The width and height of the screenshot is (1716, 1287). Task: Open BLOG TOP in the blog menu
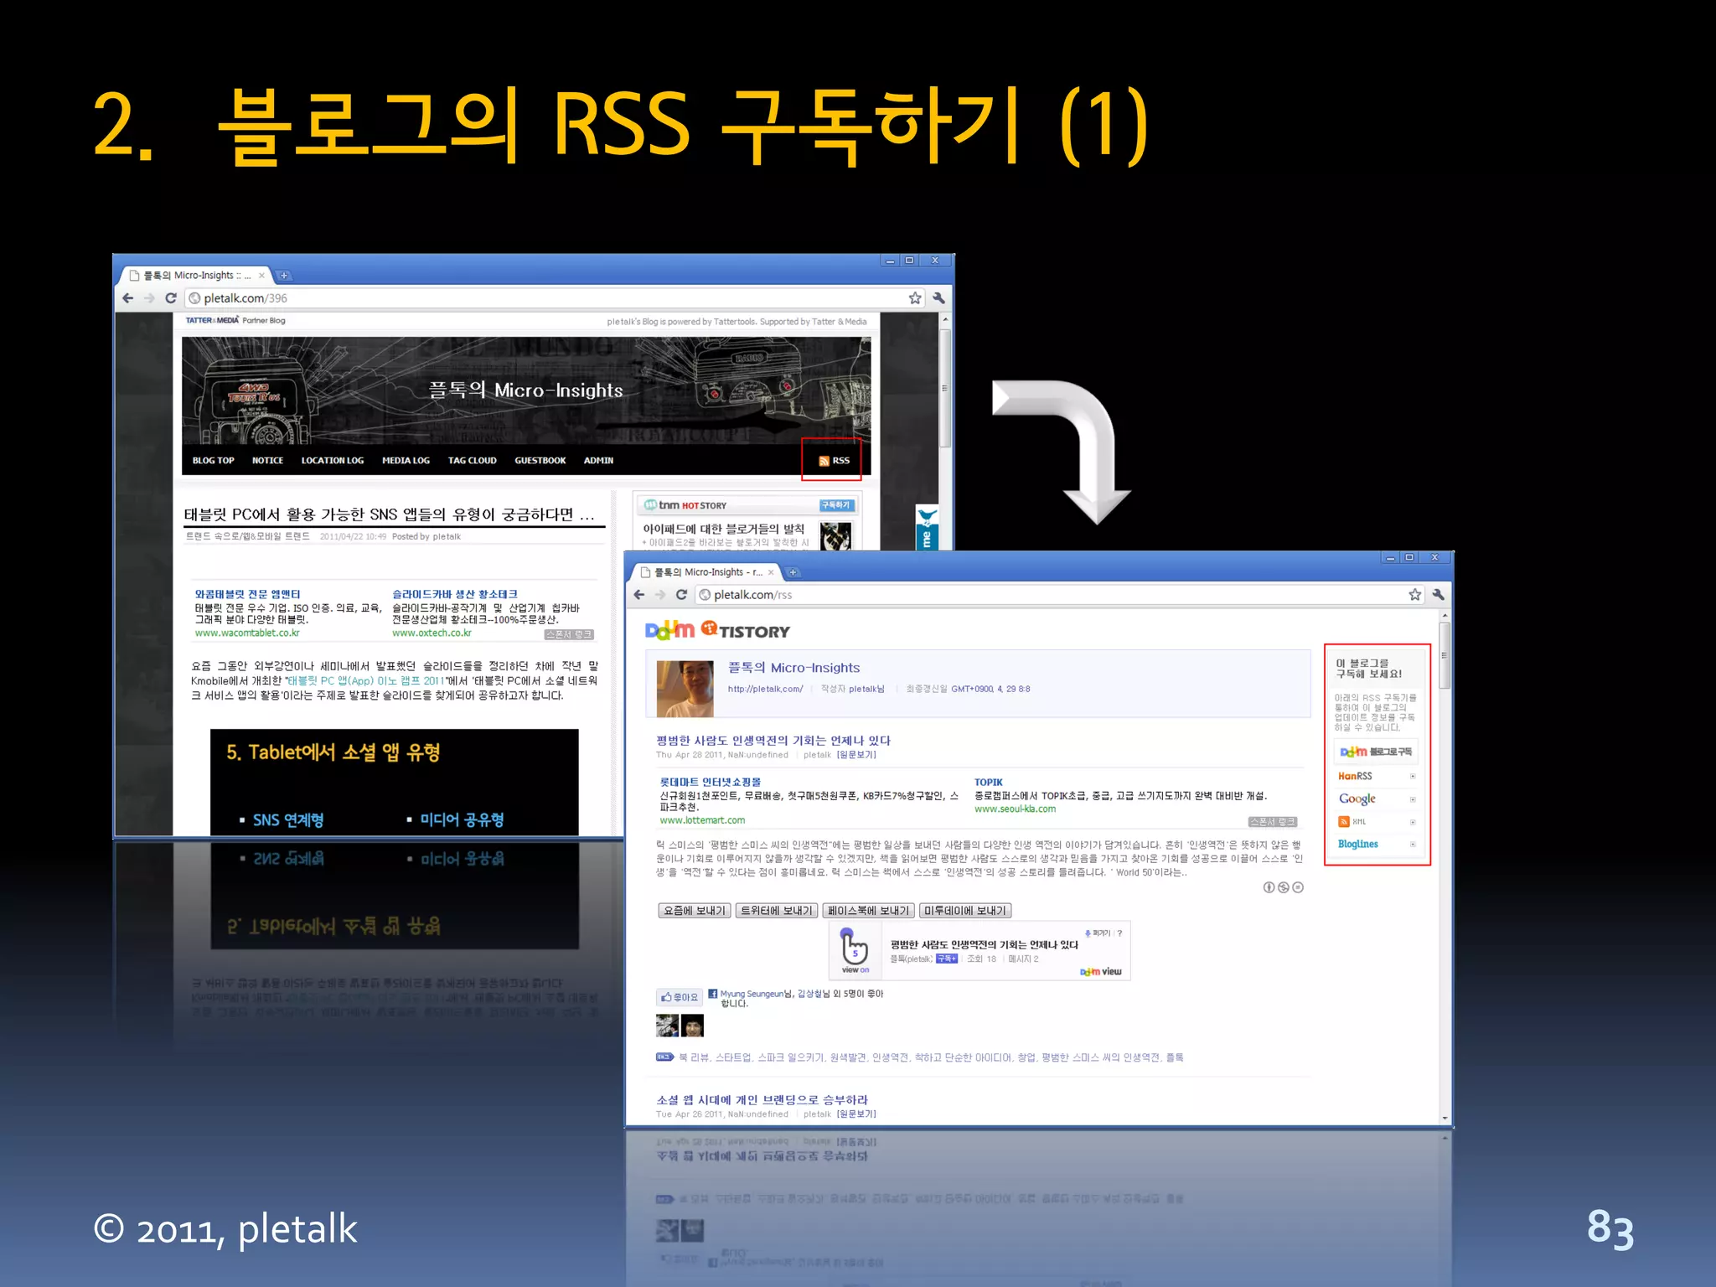[213, 461]
